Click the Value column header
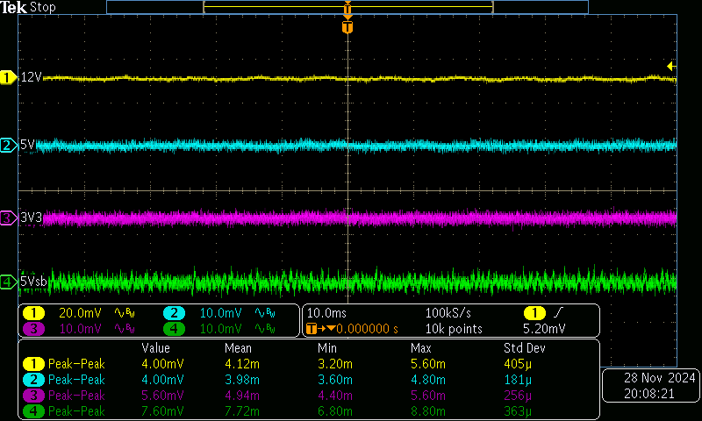The height and width of the screenshot is (421, 702). pyautogui.click(x=156, y=348)
